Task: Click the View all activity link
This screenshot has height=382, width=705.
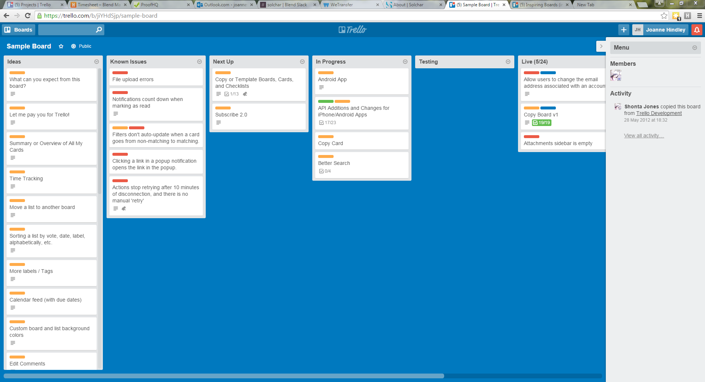Action: tap(644, 136)
